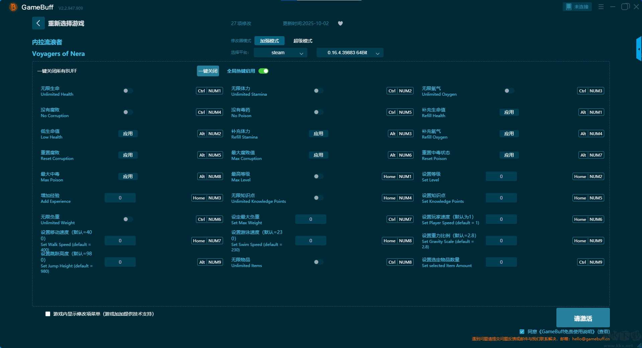Apply the Low Health option
This screenshot has width=642, height=348.
click(x=128, y=134)
